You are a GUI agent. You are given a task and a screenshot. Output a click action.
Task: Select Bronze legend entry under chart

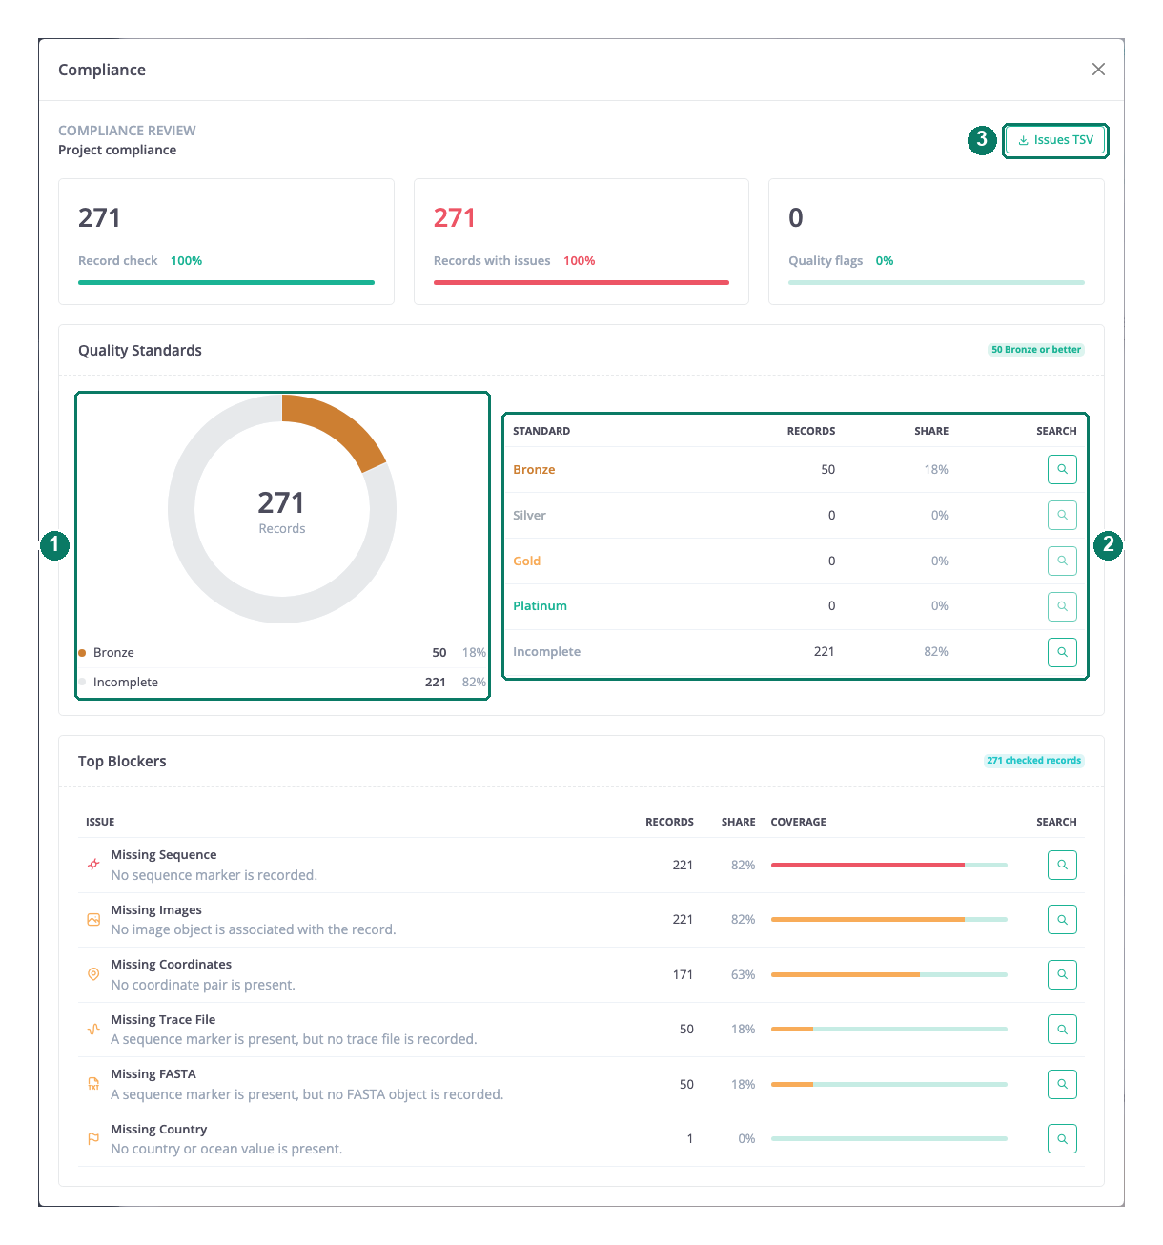tap(282, 653)
